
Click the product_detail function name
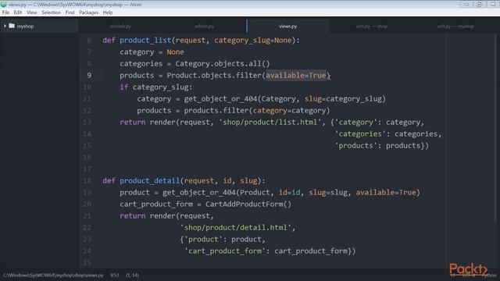click(x=150, y=181)
